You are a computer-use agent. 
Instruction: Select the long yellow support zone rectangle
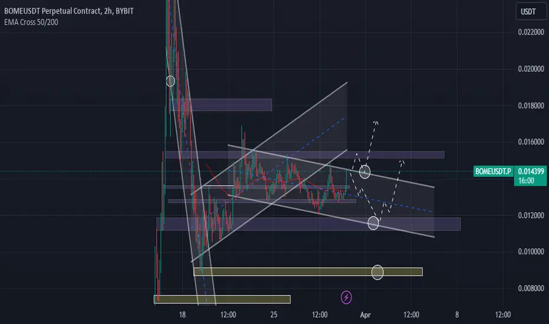pyautogui.click(x=308, y=272)
